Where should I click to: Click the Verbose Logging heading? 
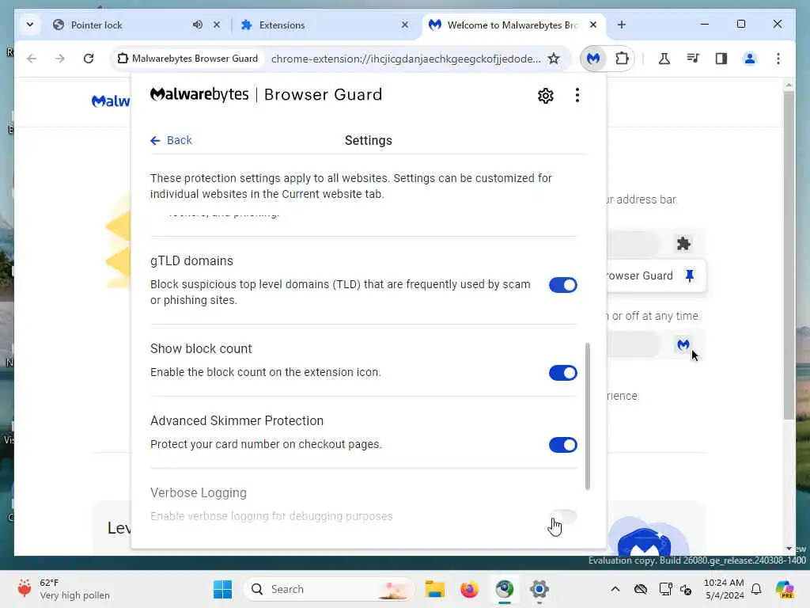tap(199, 492)
